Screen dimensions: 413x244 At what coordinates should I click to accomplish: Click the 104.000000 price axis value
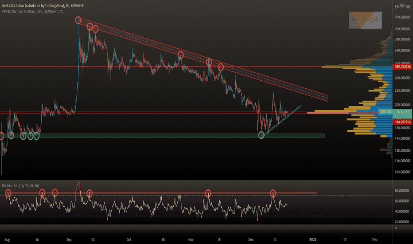[x=402, y=172]
